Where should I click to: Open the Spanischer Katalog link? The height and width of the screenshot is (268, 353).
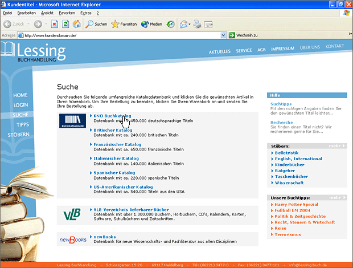pos(114,173)
